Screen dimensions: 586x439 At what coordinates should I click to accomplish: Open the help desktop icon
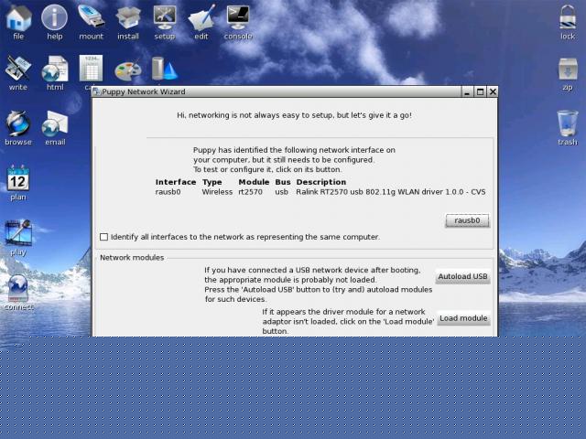pyautogui.click(x=55, y=18)
